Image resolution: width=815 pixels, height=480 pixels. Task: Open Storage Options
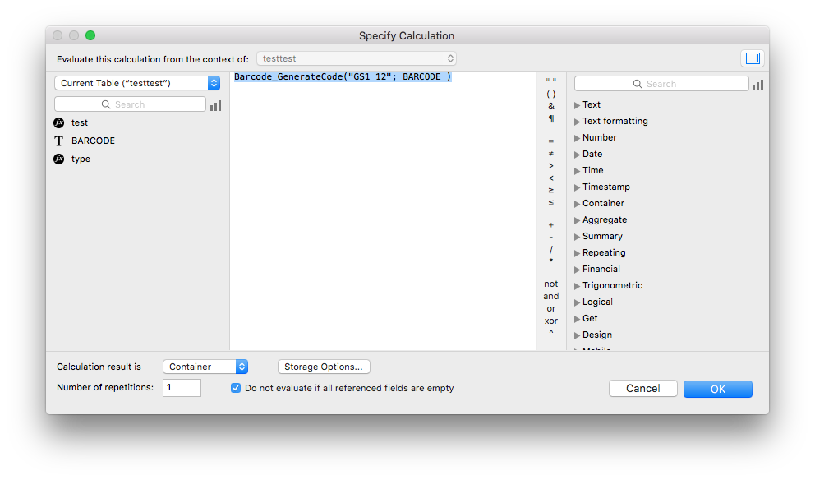tap(324, 367)
